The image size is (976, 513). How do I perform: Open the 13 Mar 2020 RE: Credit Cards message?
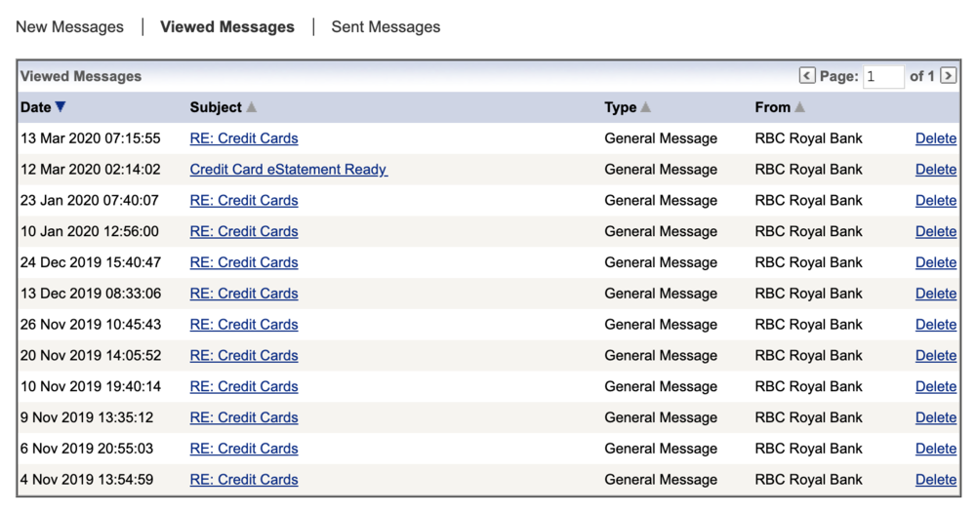coord(244,138)
